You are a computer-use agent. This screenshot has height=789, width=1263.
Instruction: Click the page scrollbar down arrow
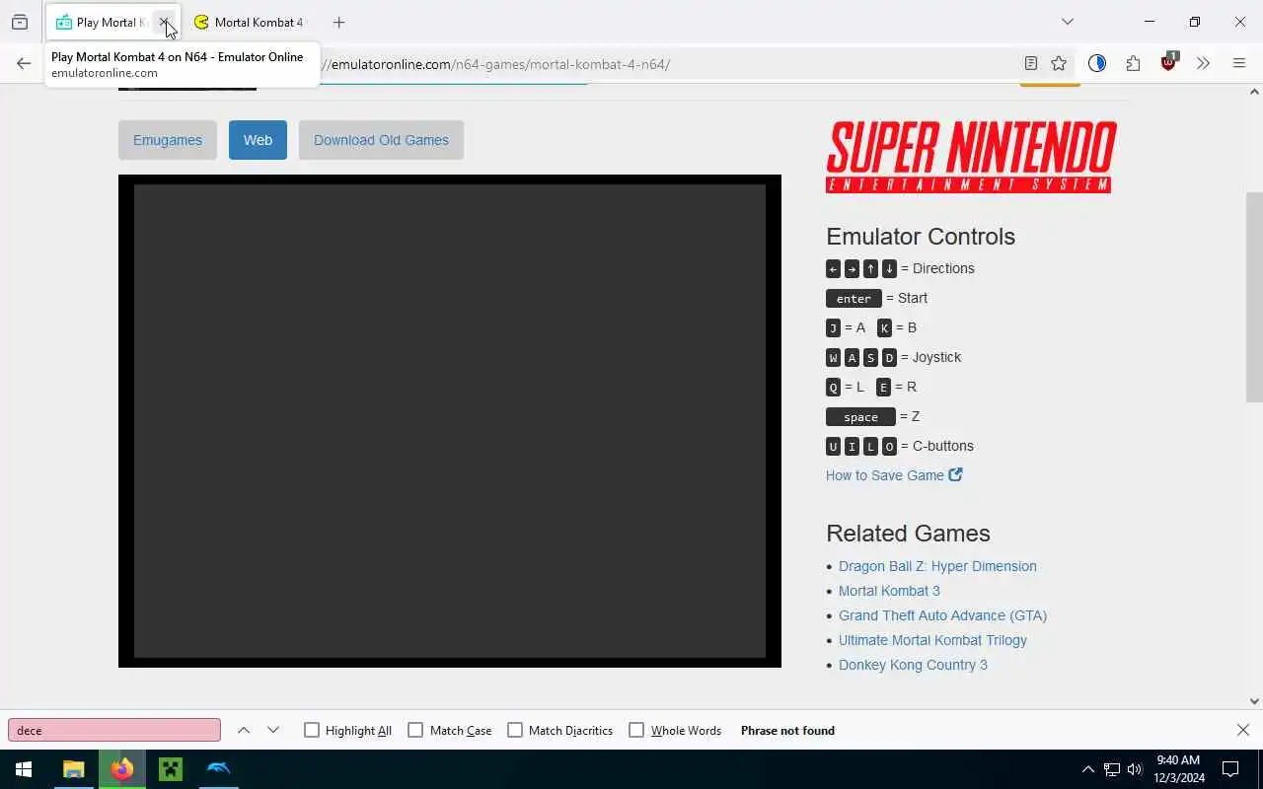pyautogui.click(x=1254, y=701)
